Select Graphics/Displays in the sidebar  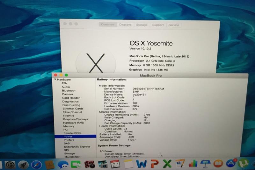[x=76, y=119]
